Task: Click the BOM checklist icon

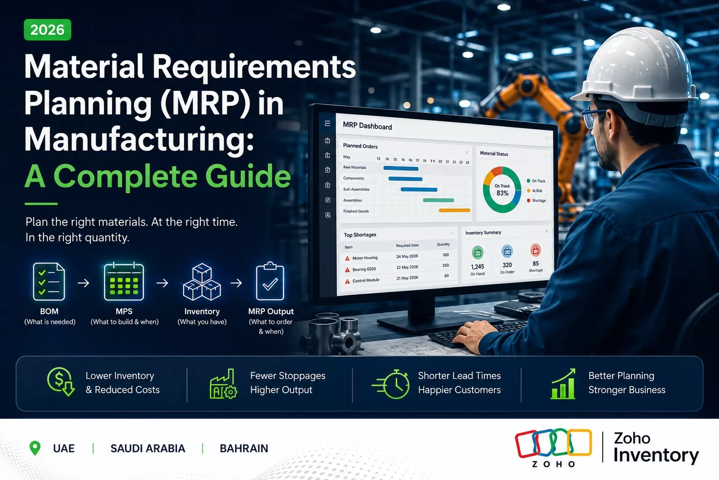Action: [x=49, y=281]
